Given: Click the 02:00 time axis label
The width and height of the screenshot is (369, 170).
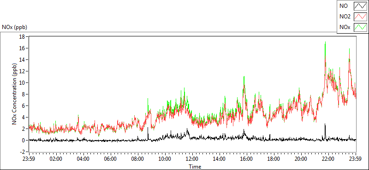Looking at the screenshot, I should 56,159.
